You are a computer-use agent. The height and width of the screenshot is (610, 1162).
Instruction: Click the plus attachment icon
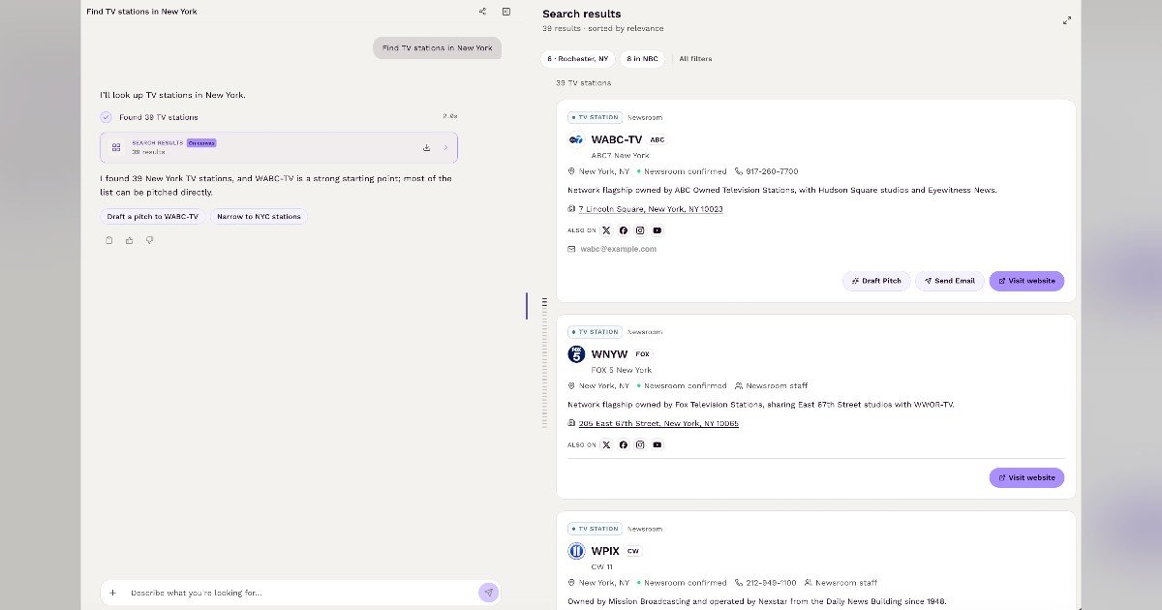pyautogui.click(x=112, y=593)
